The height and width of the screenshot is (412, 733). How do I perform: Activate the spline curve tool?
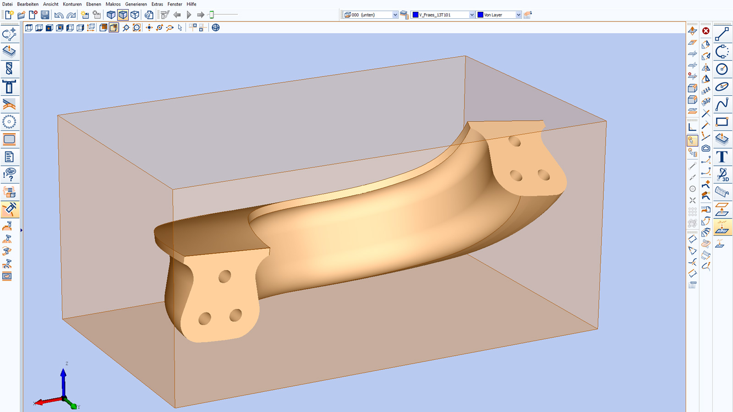[x=722, y=104]
